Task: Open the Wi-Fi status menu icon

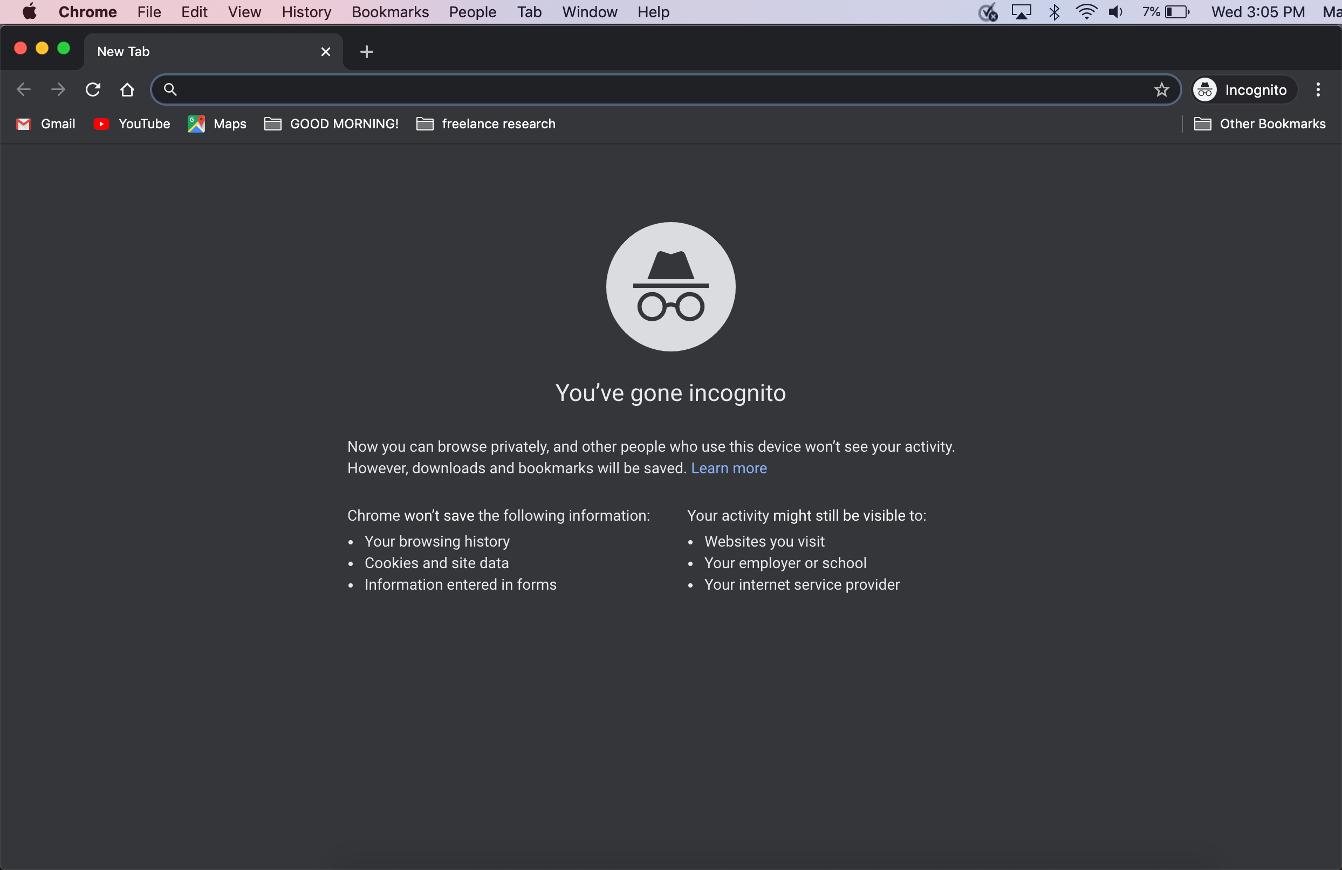Action: tap(1085, 12)
